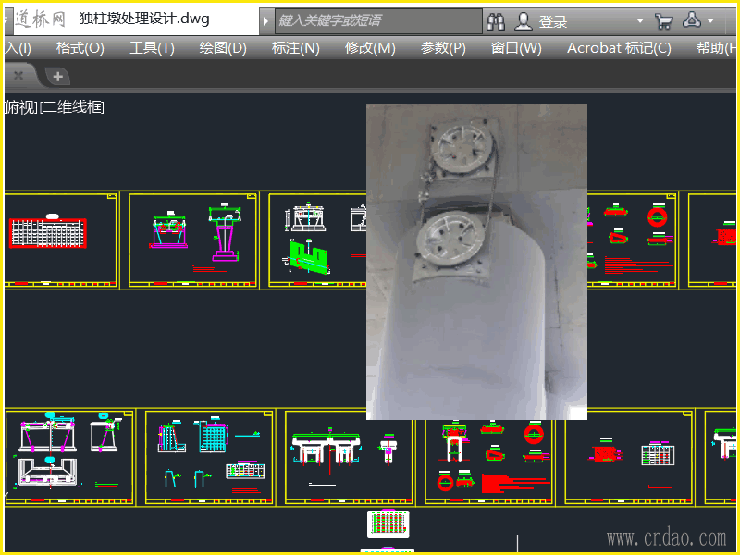Open the Autodesk Exchange cart icon

(663, 20)
